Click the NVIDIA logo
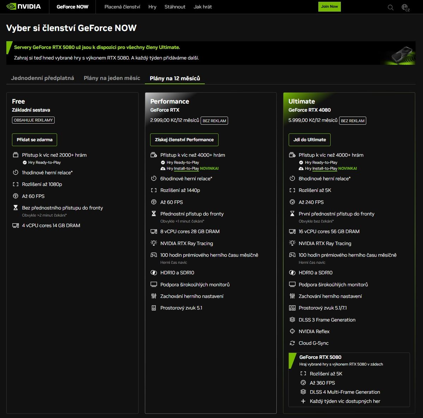Image resolution: width=423 pixels, height=418 pixels. click(24, 7)
